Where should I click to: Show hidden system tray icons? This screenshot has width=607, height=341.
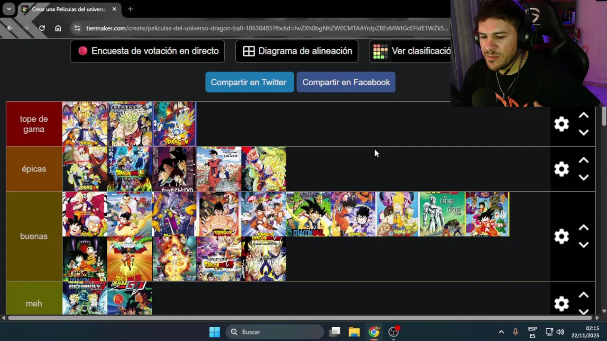(x=501, y=332)
